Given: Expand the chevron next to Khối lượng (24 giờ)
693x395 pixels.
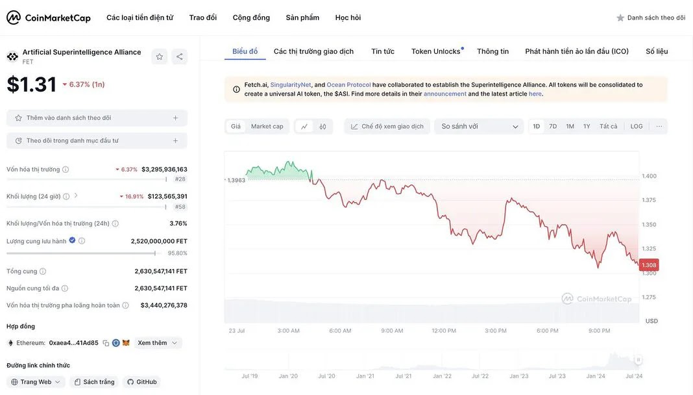Looking at the screenshot, I should coord(75,196).
